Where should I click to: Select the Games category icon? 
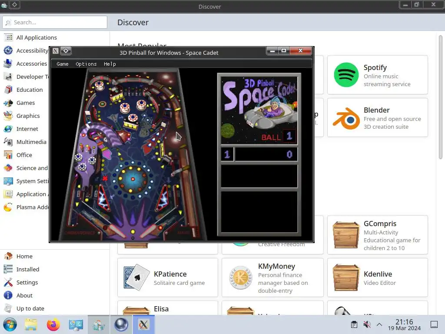tap(8, 103)
